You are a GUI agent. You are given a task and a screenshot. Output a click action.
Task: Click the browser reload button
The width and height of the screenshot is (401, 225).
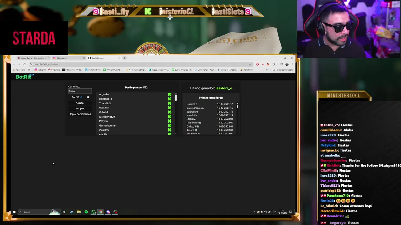pyautogui.click(x=24, y=64)
